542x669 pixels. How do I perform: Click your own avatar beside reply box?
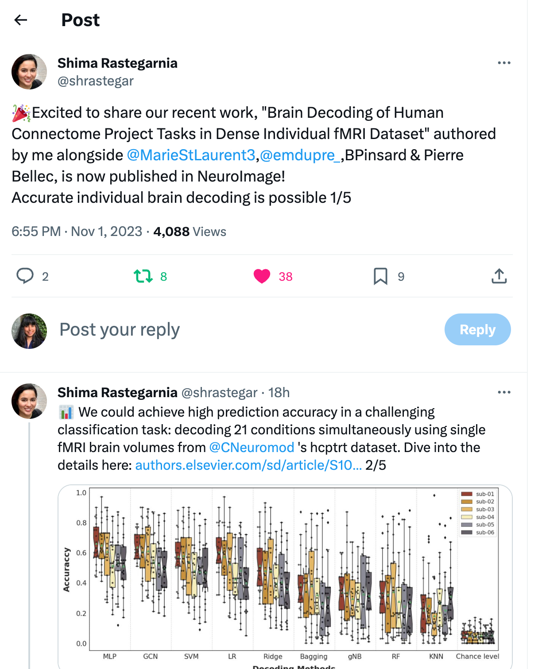[29, 331]
